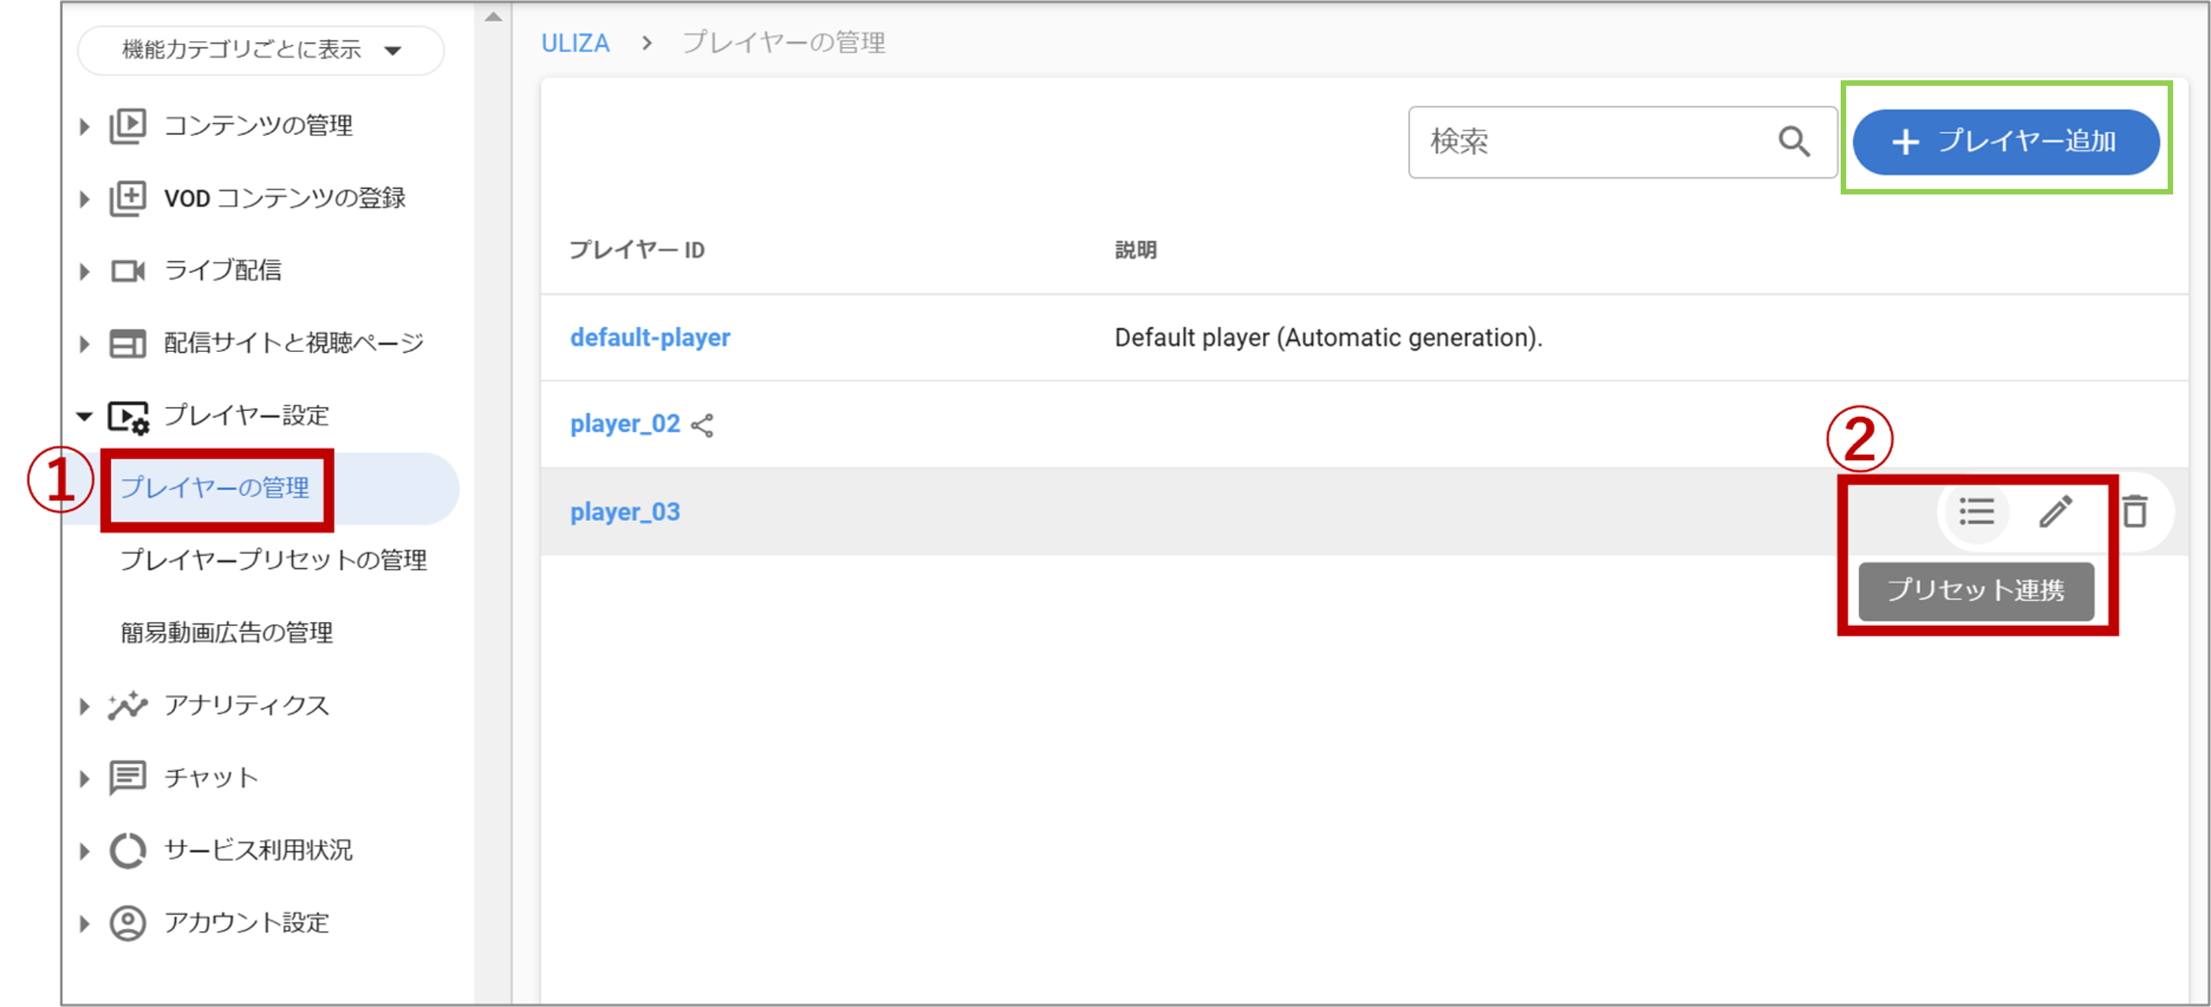Screen dimensions: 2211x1007
Task: Expand the チャット tree arrow
Action: 84,779
